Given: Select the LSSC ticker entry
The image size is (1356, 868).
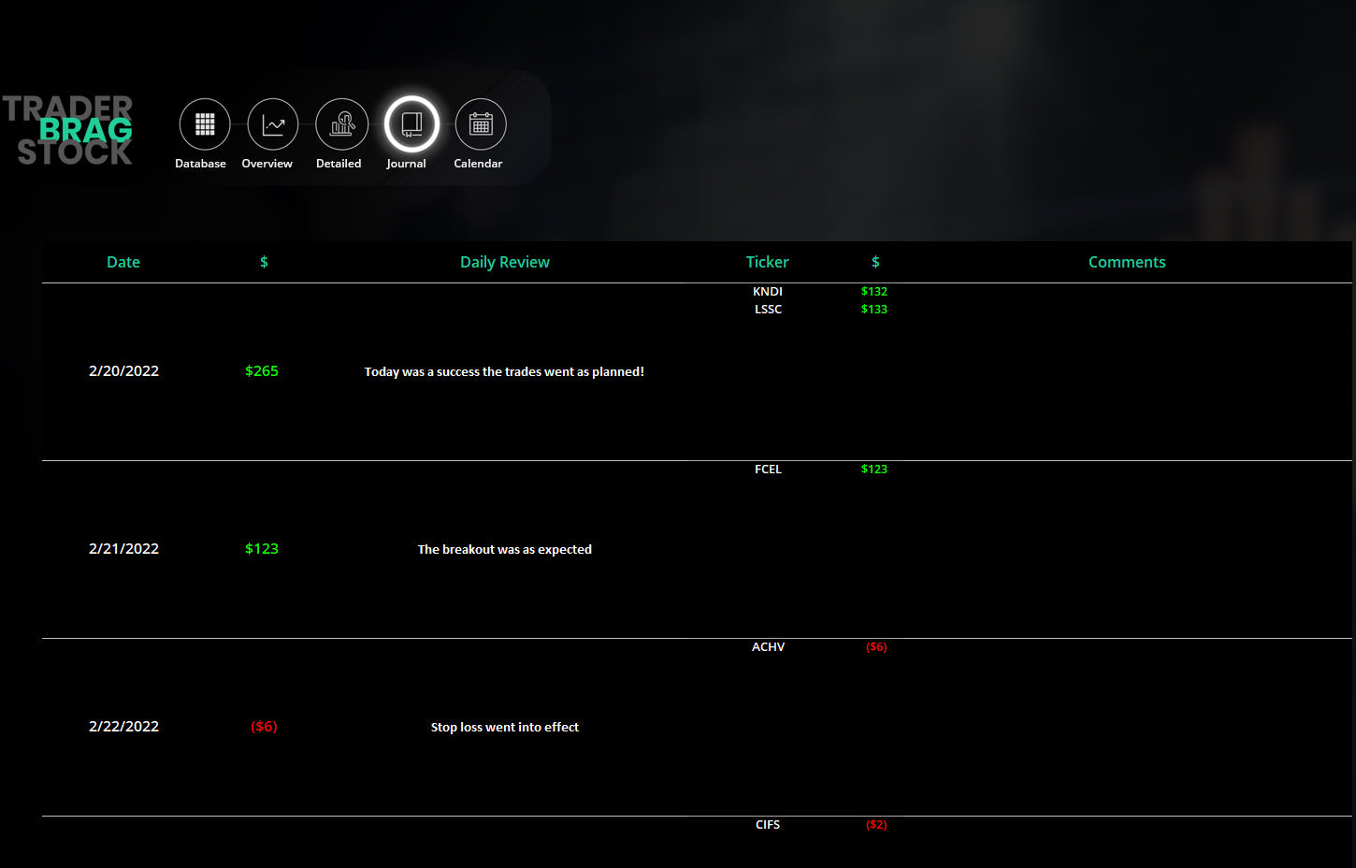Looking at the screenshot, I should click(768, 310).
